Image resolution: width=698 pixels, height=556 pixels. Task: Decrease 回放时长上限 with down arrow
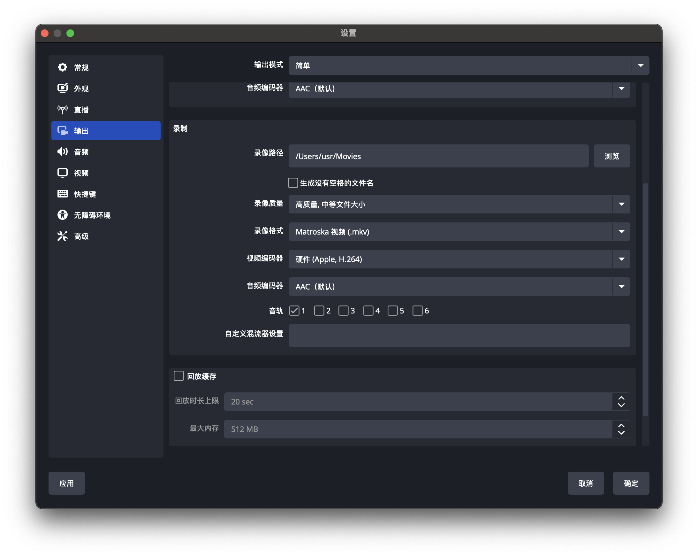tap(621, 405)
